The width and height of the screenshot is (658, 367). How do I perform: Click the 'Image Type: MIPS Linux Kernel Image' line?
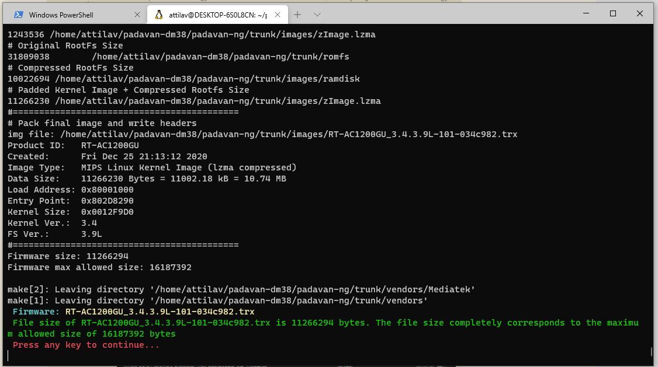pos(152,167)
